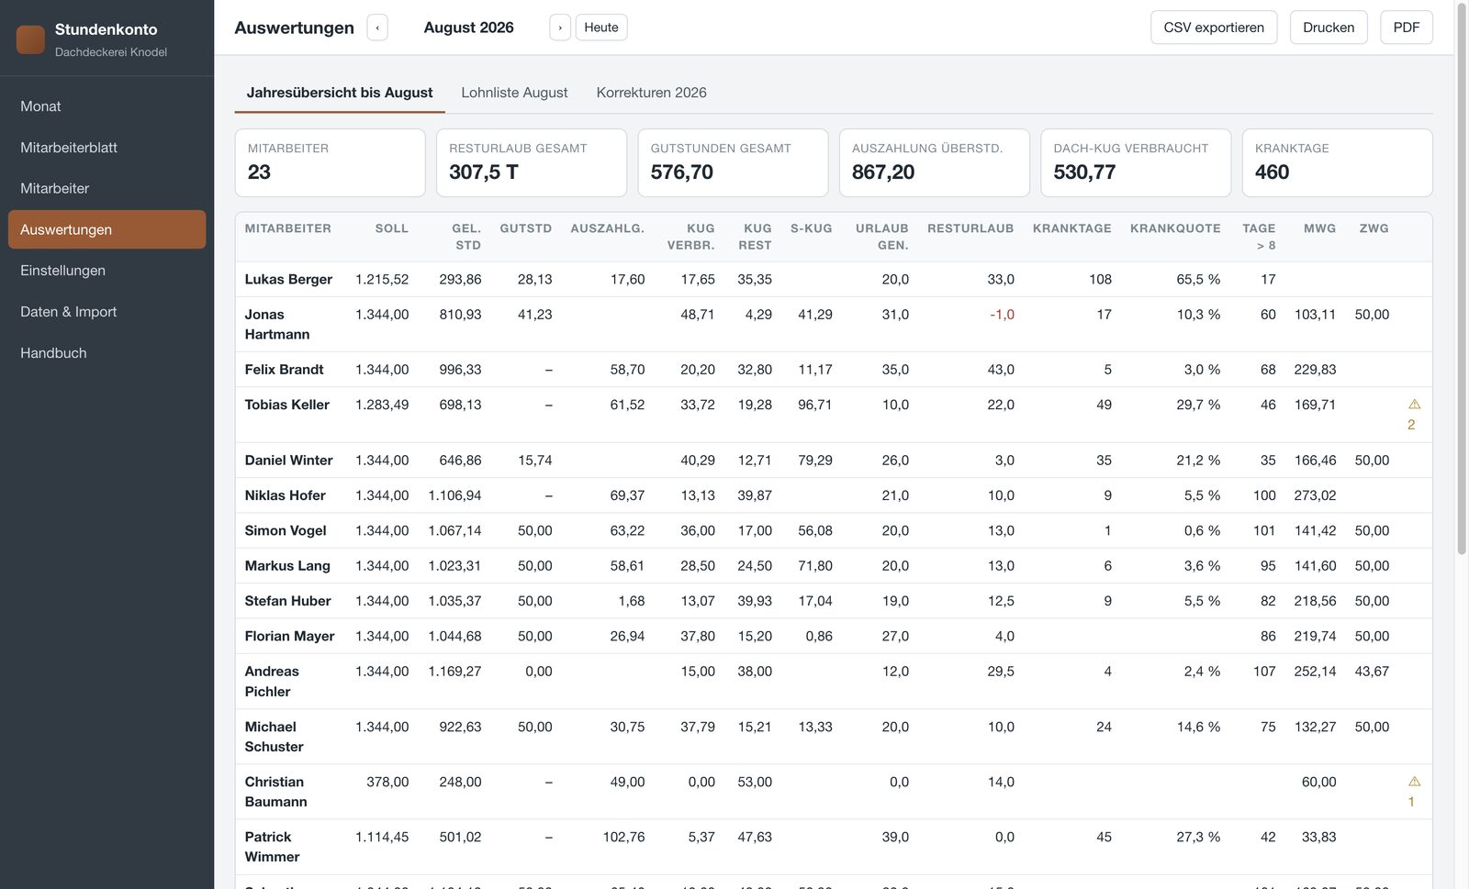Jump to current month with Heute button
This screenshot has height=889, width=1469.
[x=601, y=28]
